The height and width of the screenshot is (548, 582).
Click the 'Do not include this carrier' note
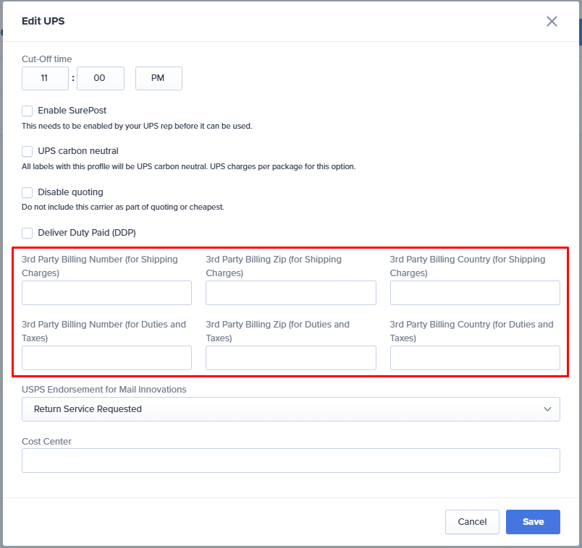click(x=123, y=207)
